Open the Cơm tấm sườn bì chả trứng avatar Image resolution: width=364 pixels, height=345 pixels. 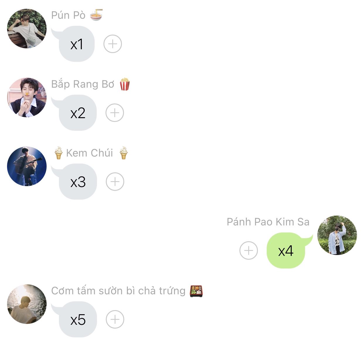(x=27, y=304)
